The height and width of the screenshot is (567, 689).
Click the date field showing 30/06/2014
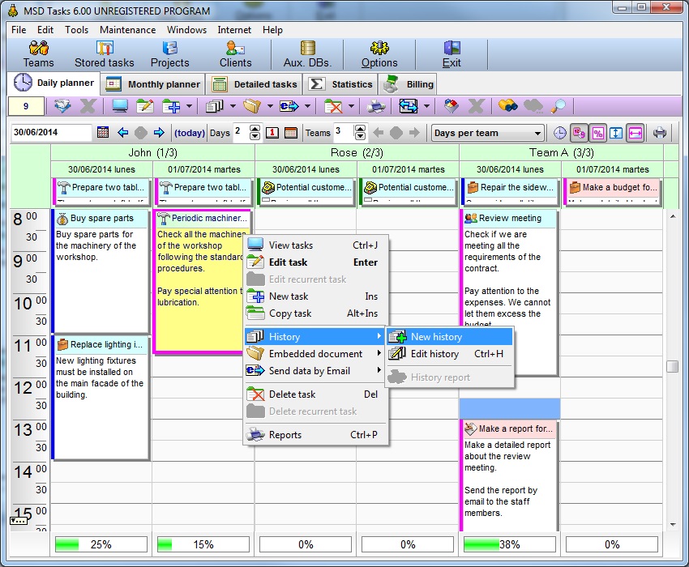[x=50, y=133]
